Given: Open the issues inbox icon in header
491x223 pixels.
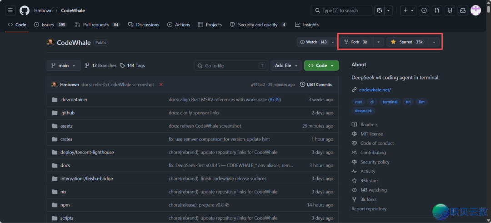Looking at the screenshot, I should [x=424, y=10].
